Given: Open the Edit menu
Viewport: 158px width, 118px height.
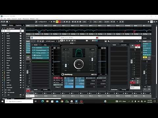Looking at the screenshot, I should coord(5,19).
